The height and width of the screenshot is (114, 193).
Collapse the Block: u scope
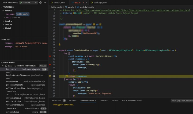click(3, 11)
